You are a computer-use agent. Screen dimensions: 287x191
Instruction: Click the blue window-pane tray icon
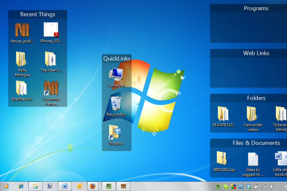coord(241,187)
